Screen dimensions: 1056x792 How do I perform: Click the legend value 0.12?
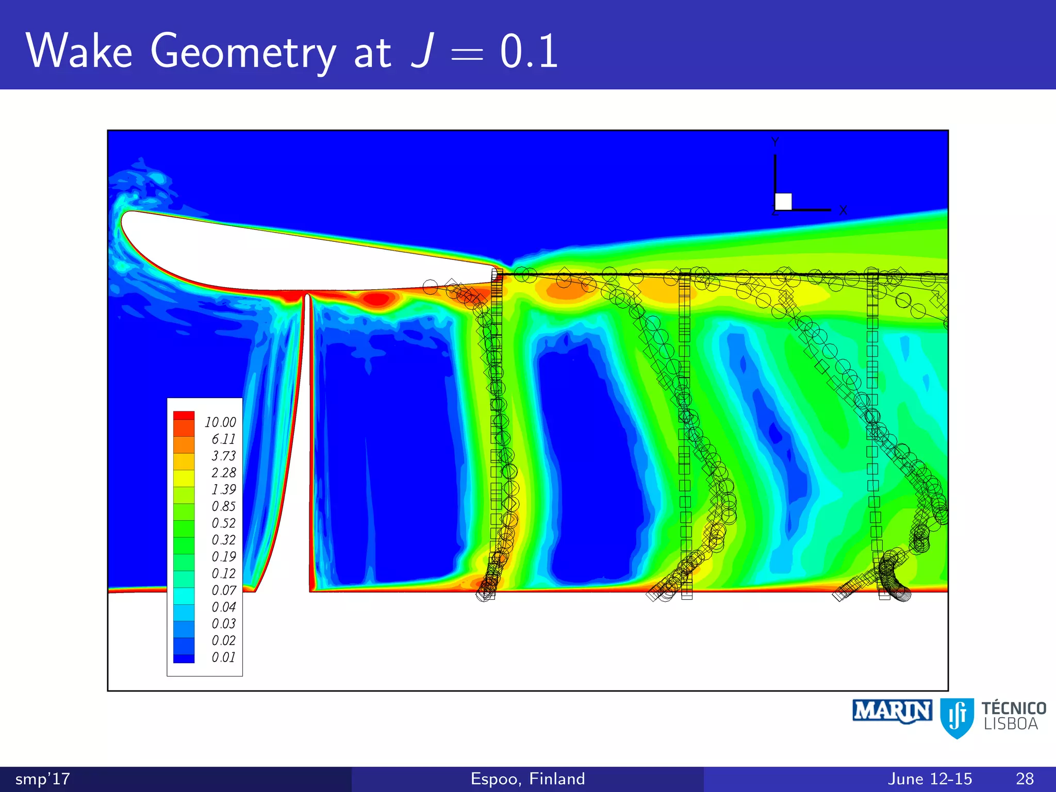tap(223, 573)
